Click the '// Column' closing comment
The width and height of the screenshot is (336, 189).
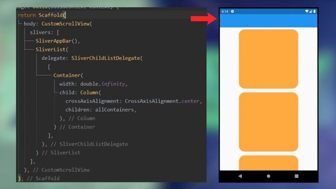[x=82, y=118]
